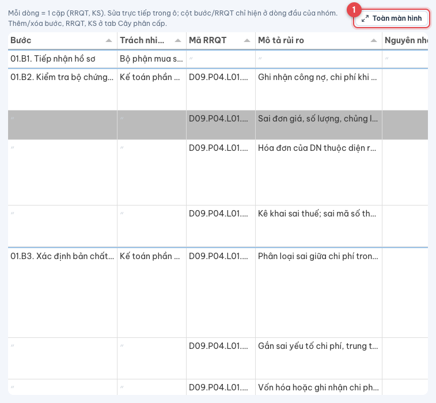This screenshot has height=403, width=436.
Task: Select cell Bộ phận mua s...
Action: coord(152,59)
